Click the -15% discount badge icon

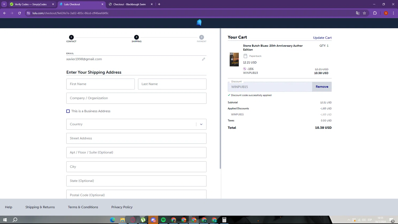[245, 69]
